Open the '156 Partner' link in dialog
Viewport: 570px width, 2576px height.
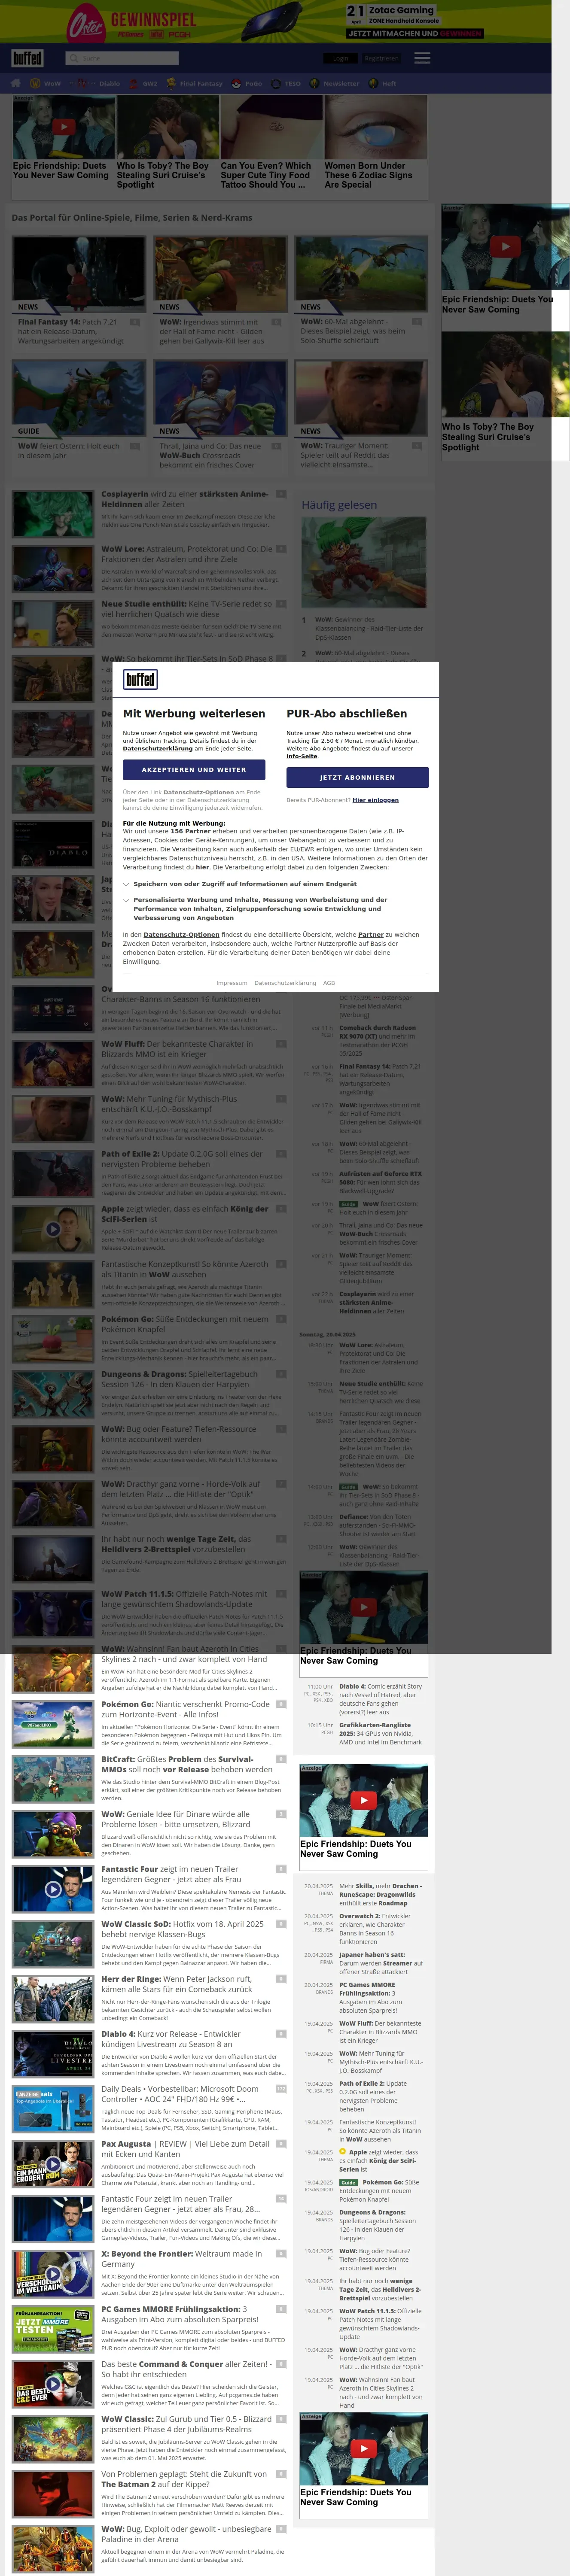click(x=190, y=831)
